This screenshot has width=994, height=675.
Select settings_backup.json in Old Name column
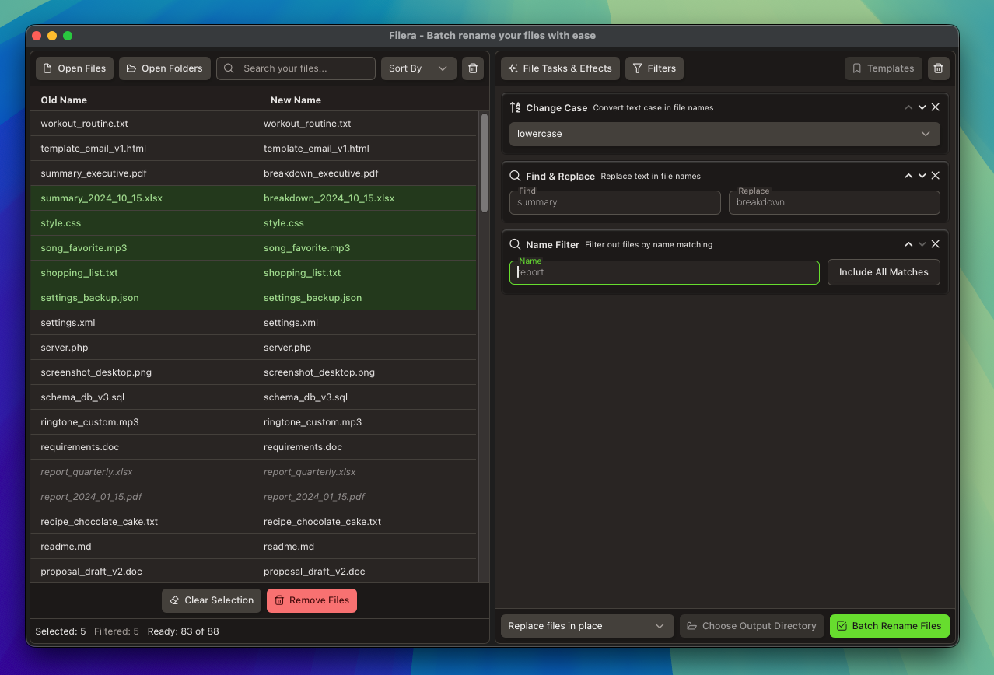(89, 298)
